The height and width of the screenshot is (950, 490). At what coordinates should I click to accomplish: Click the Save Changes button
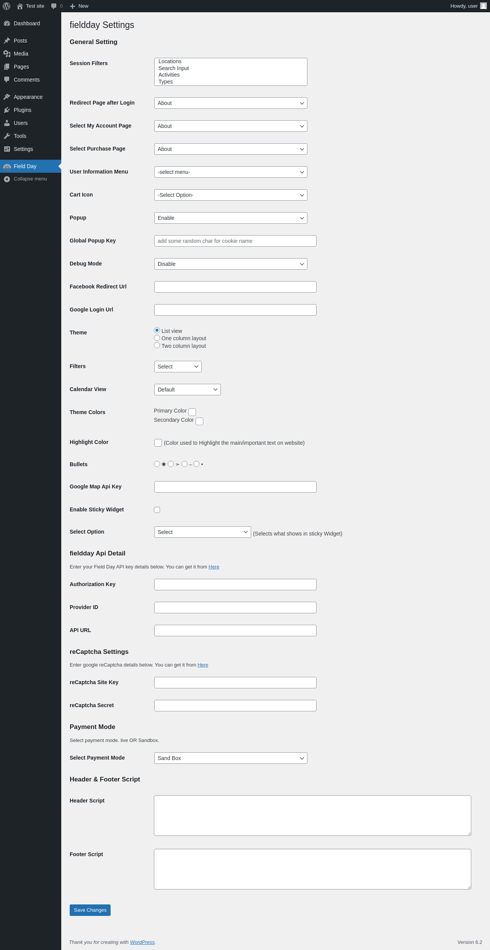pyautogui.click(x=90, y=910)
